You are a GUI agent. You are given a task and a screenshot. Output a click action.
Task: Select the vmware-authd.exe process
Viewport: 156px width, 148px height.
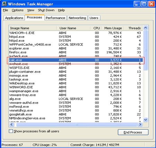76,103
